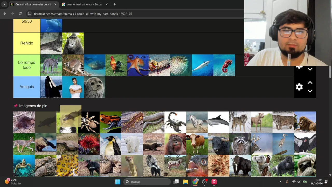Screen dimensions: 332x187
Task: Select the octopus image in tier row
Action: coord(138,65)
